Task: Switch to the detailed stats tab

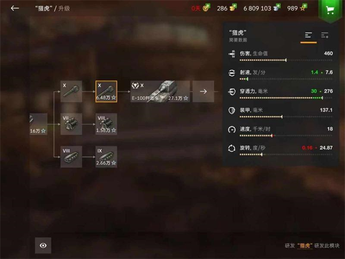Action: coord(325,35)
